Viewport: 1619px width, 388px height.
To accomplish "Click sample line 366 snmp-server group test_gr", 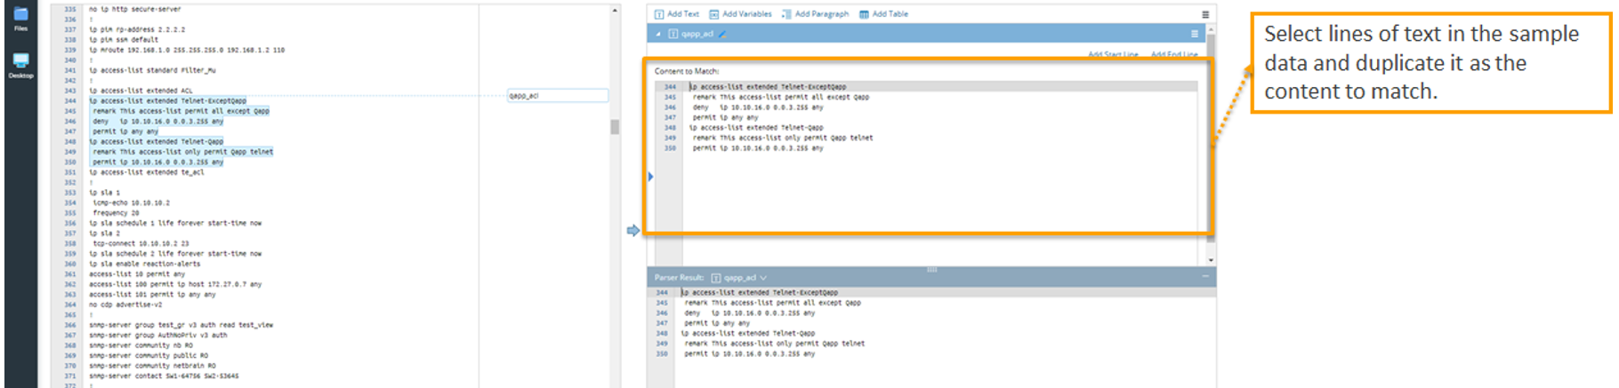I will coord(181,325).
